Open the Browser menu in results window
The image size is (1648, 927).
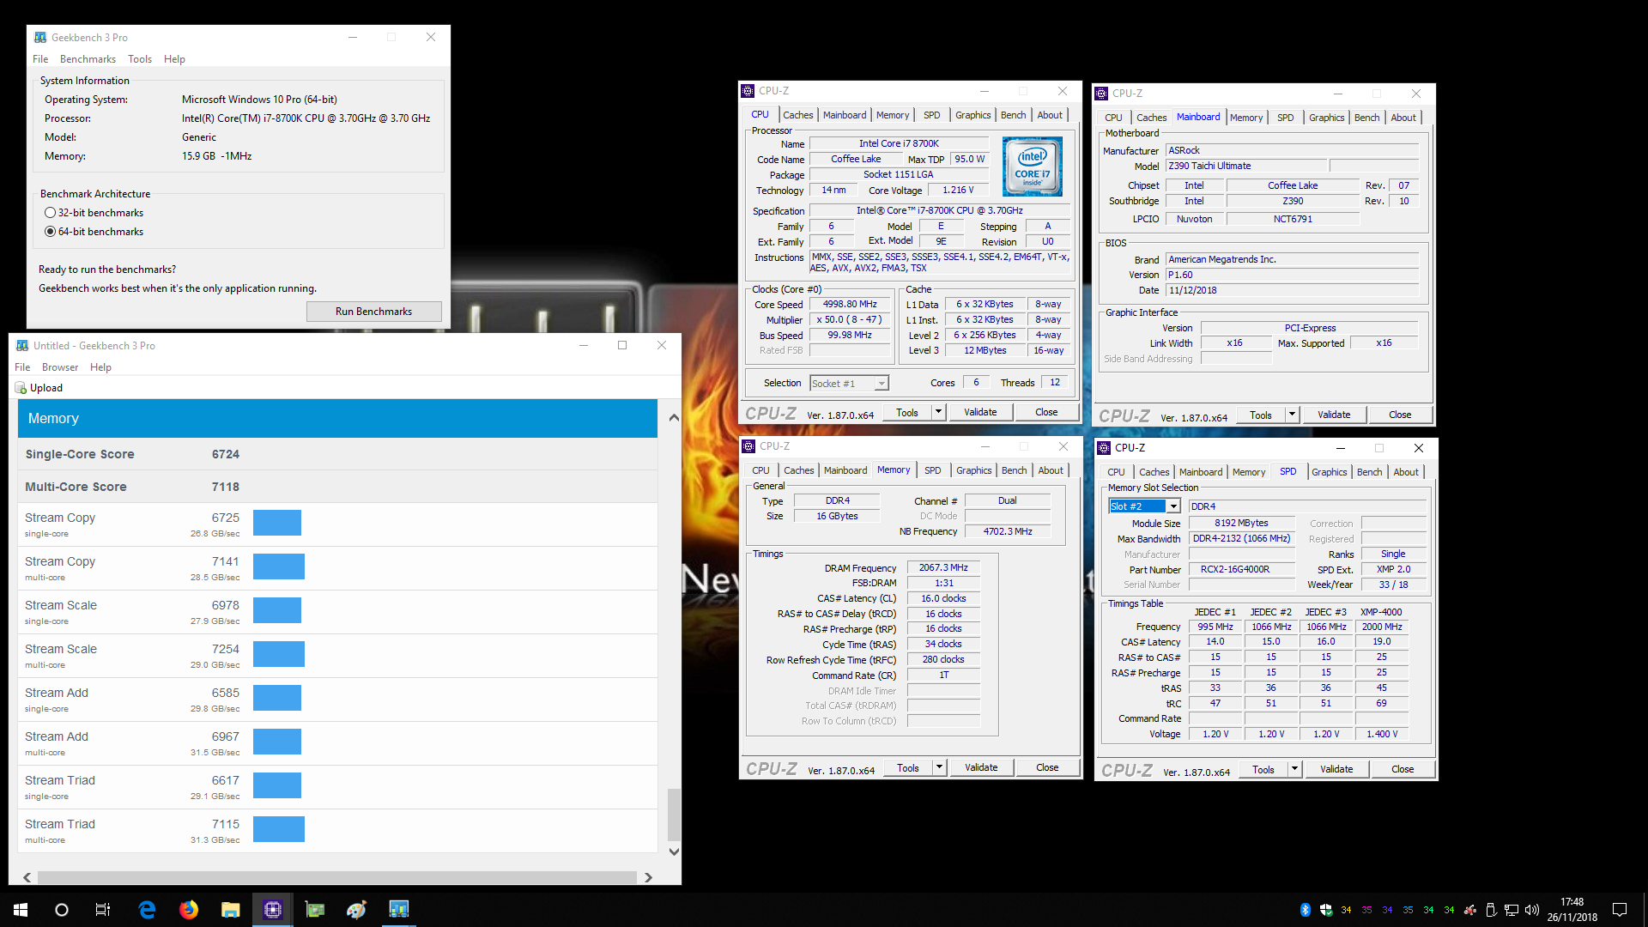click(60, 367)
